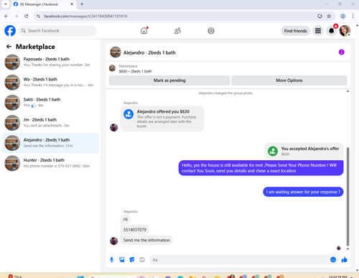Open the Chrome profile icon
This screenshot has height=278, width=359.
click(x=342, y=16)
